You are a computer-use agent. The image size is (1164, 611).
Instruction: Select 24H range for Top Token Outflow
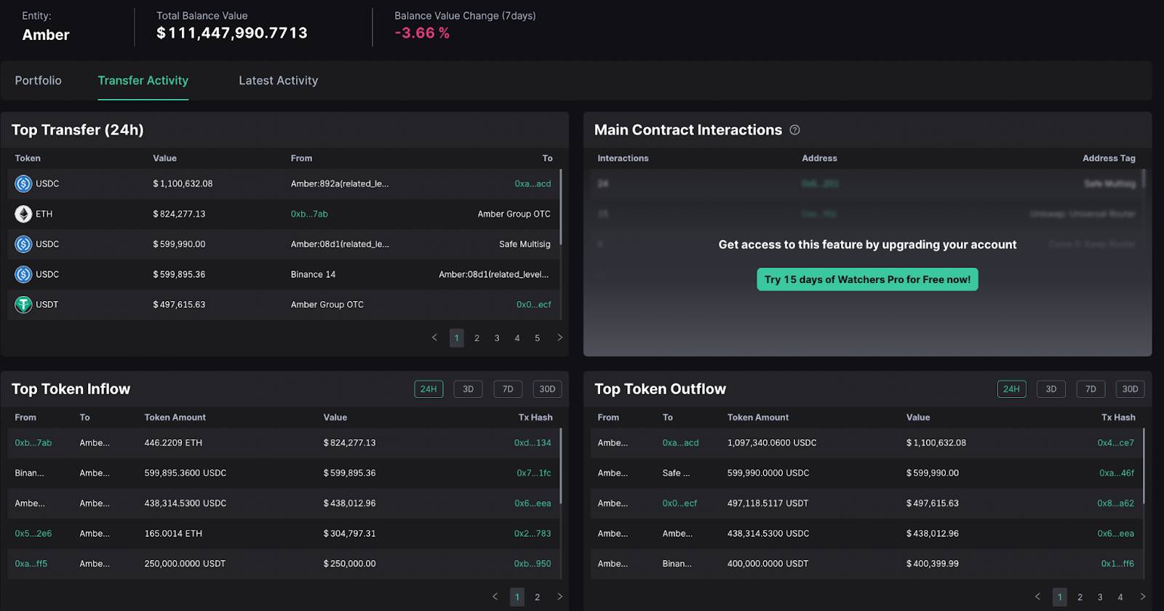pos(1012,389)
